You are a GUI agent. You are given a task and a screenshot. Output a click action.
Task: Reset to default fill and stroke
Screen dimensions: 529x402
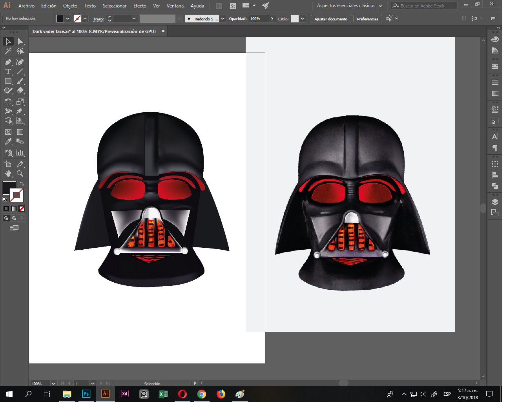click(5, 199)
